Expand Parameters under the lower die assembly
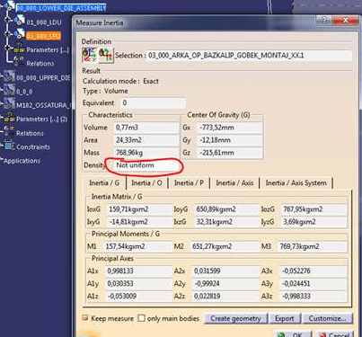Viewport: 362px width, 337px height. tap(7, 48)
